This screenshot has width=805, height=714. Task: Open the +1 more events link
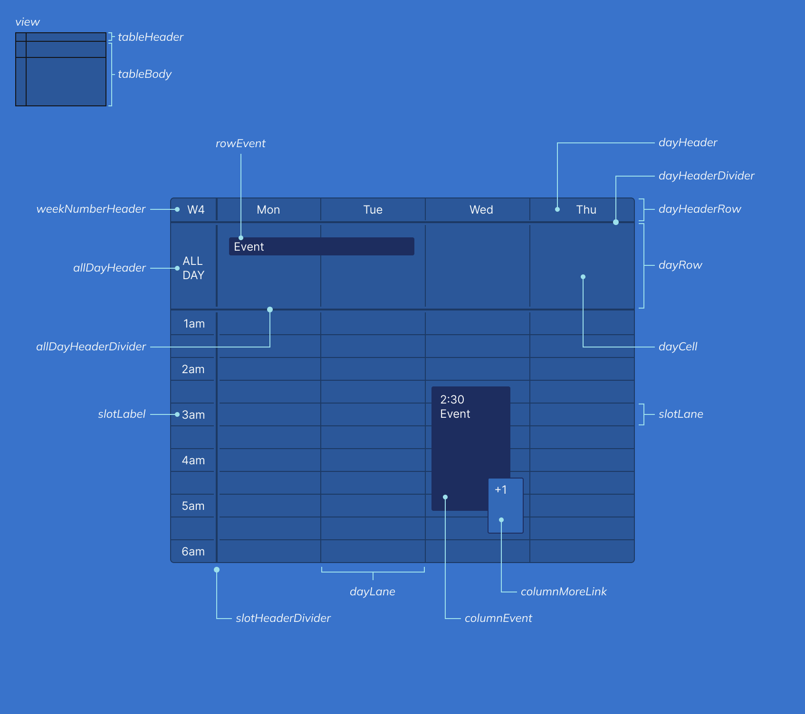[505, 505]
